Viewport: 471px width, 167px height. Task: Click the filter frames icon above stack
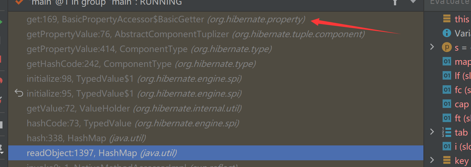[395, 2]
